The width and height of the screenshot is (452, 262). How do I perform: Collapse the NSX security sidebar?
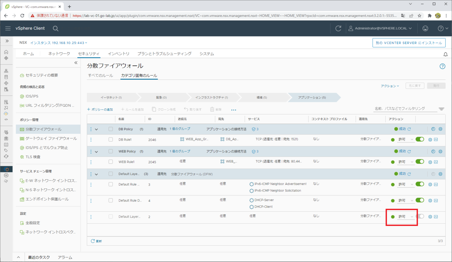76,63
